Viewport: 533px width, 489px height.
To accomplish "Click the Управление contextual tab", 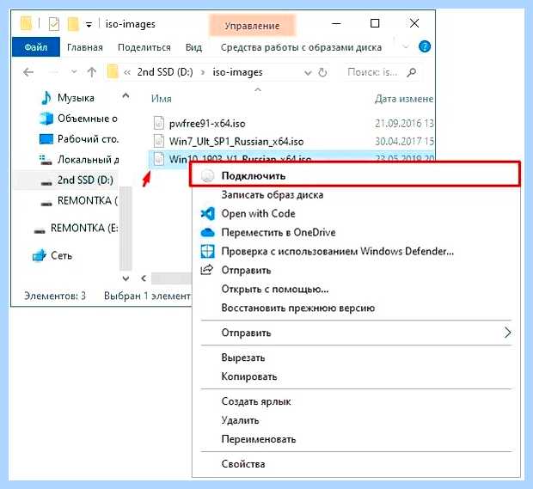I will click(252, 26).
